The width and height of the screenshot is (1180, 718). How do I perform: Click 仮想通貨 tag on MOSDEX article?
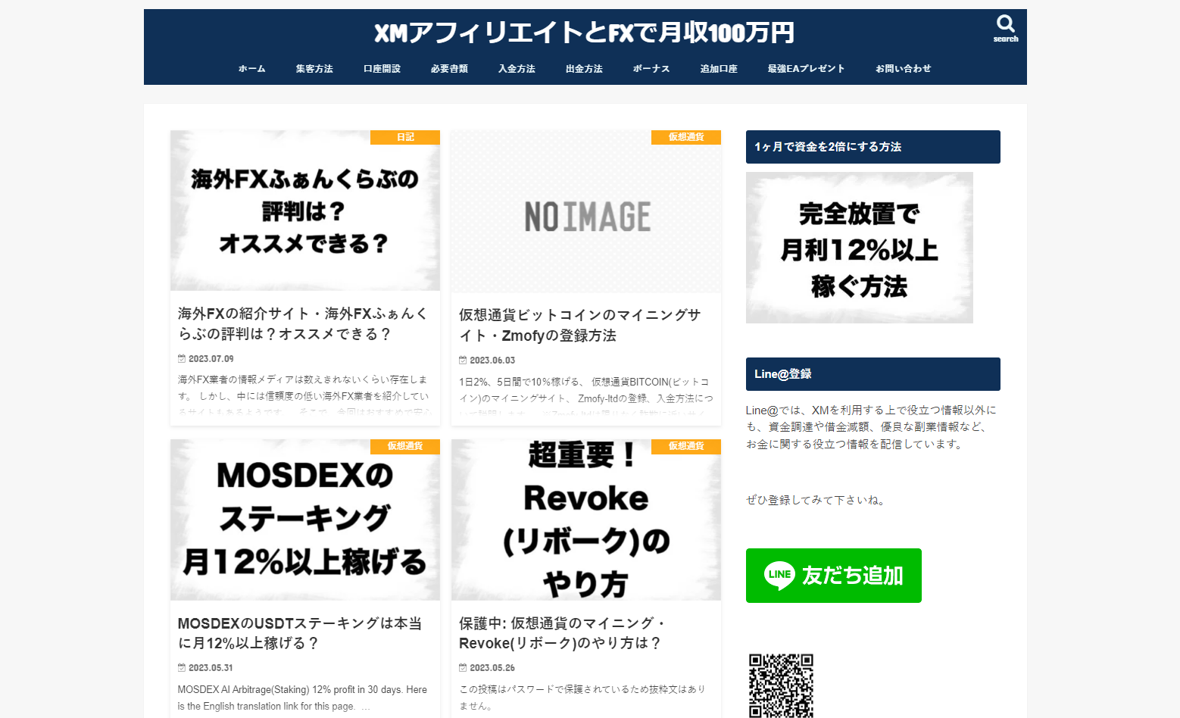tap(405, 446)
